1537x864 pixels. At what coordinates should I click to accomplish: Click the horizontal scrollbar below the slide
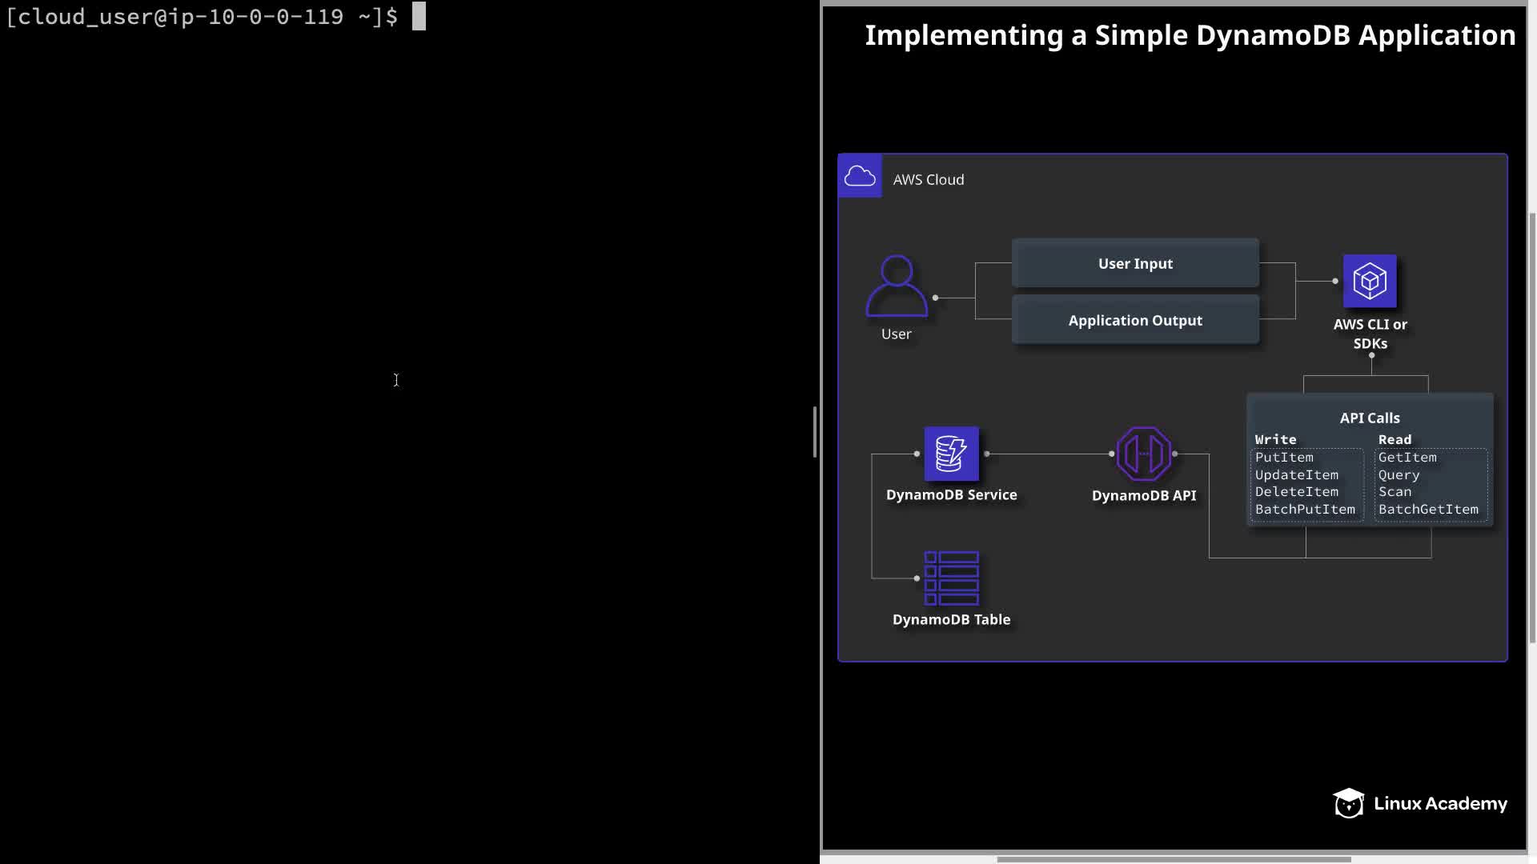[x=1174, y=859]
